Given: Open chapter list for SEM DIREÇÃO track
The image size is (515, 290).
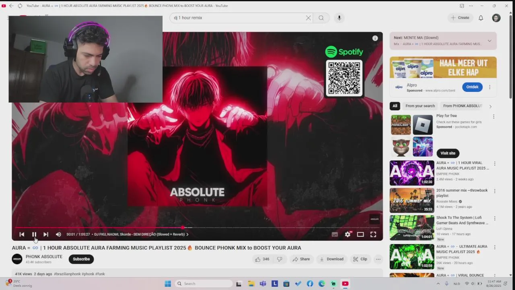Looking at the screenshot, I should (x=141, y=234).
